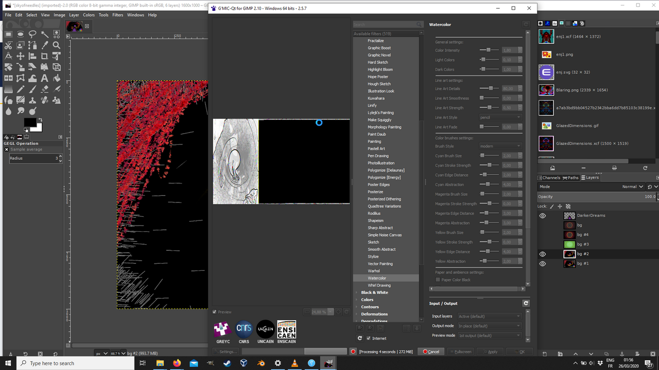
Task: Swap foreground and background colors arrow
Action: click(x=40, y=120)
